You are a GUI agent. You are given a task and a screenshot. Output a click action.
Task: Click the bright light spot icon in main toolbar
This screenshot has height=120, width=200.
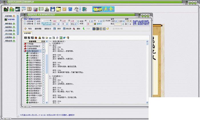click(18, 9)
